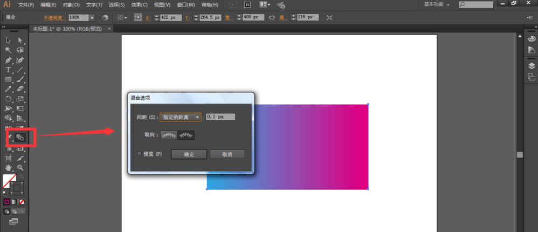Cancel with the 取消 button
This screenshot has width=538, height=232.
pyautogui.click(x=227, y=154)
